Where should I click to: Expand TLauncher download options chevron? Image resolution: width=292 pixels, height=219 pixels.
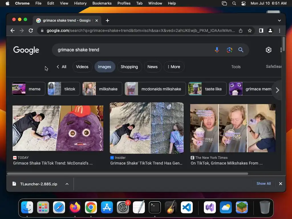(x=67, y=184)
